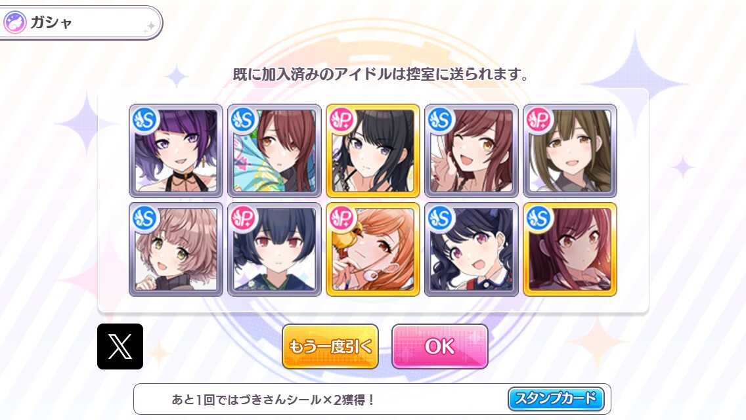Select the pink short-haired idol card

click(176, 249)
